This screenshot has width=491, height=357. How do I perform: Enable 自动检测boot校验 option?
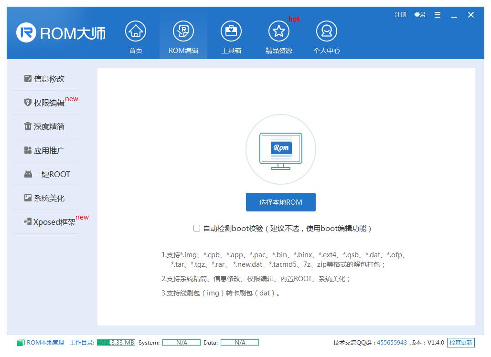pyautogui.click(x=196, y=228)
